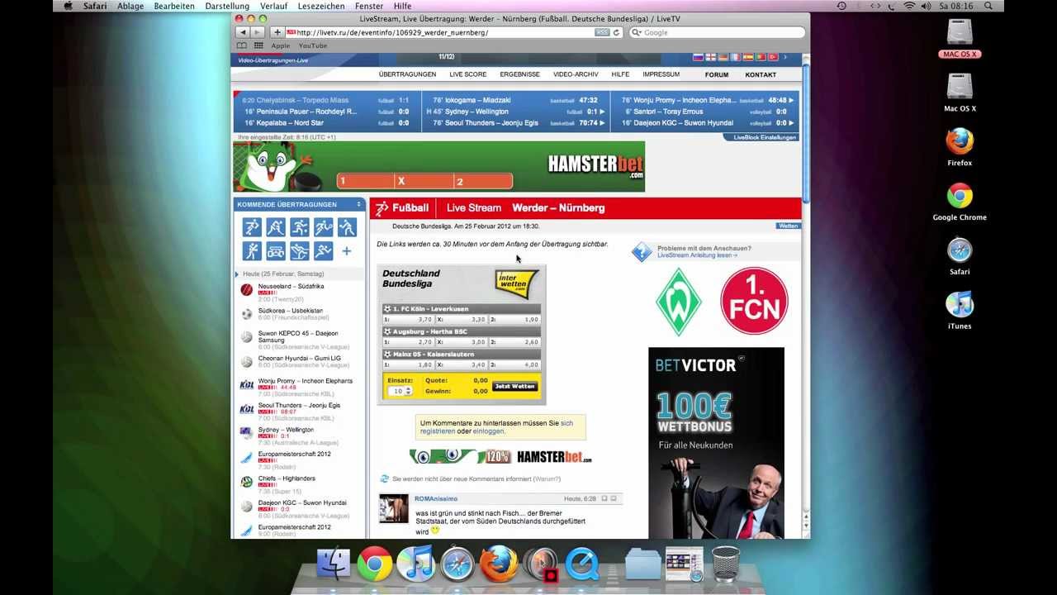The height and width of the screenshot is (595, 1057).
Task: Click the help icon beside Probleme mit dem Anschauen
Action: [x=642, y=252]
